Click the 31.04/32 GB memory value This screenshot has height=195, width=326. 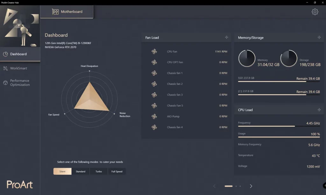pyautogui.click(x=268, y=64)
